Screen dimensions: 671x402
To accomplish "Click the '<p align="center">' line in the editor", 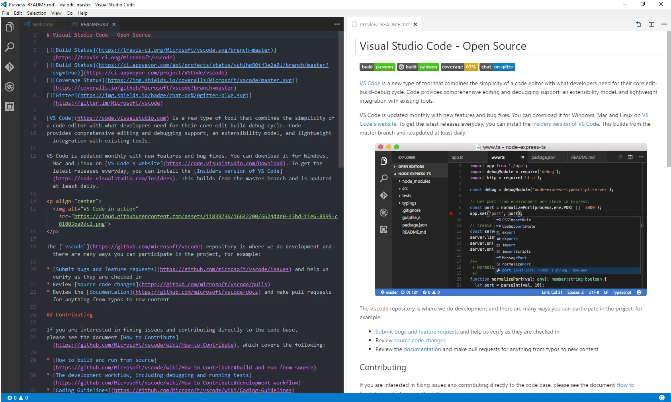I will click(x=74, y=201).
